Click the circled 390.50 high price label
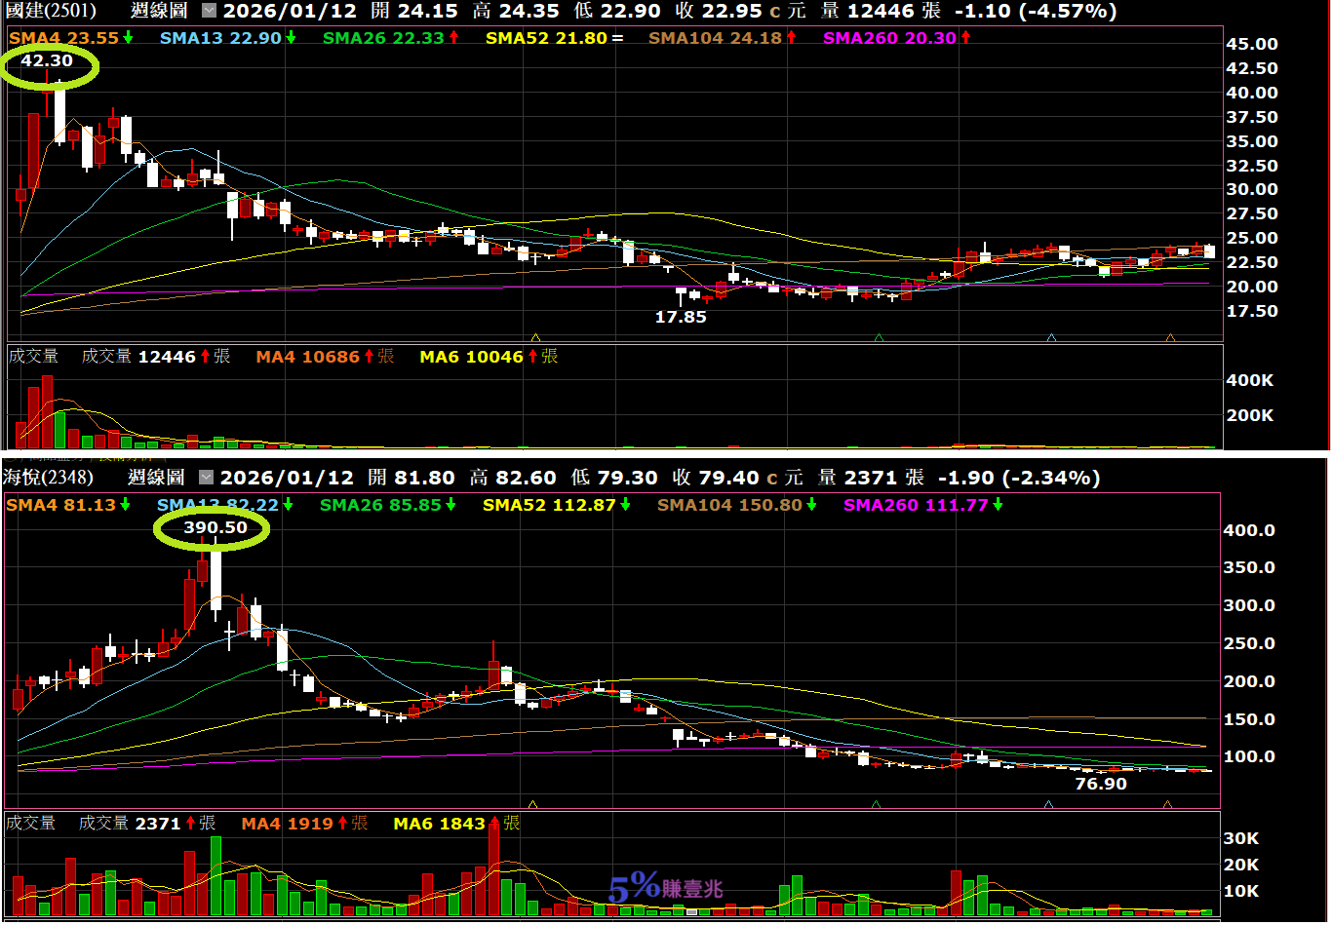Image resolution: width=1332 pixels, height=925 pixels. [215, 527]
